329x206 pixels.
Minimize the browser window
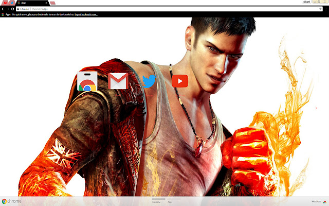[315, 2]
